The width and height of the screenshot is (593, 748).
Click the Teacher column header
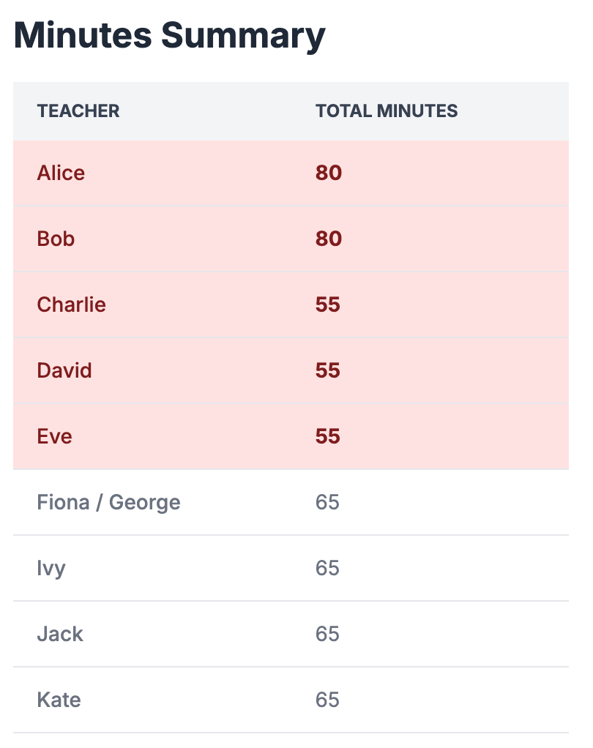point(78,111)
